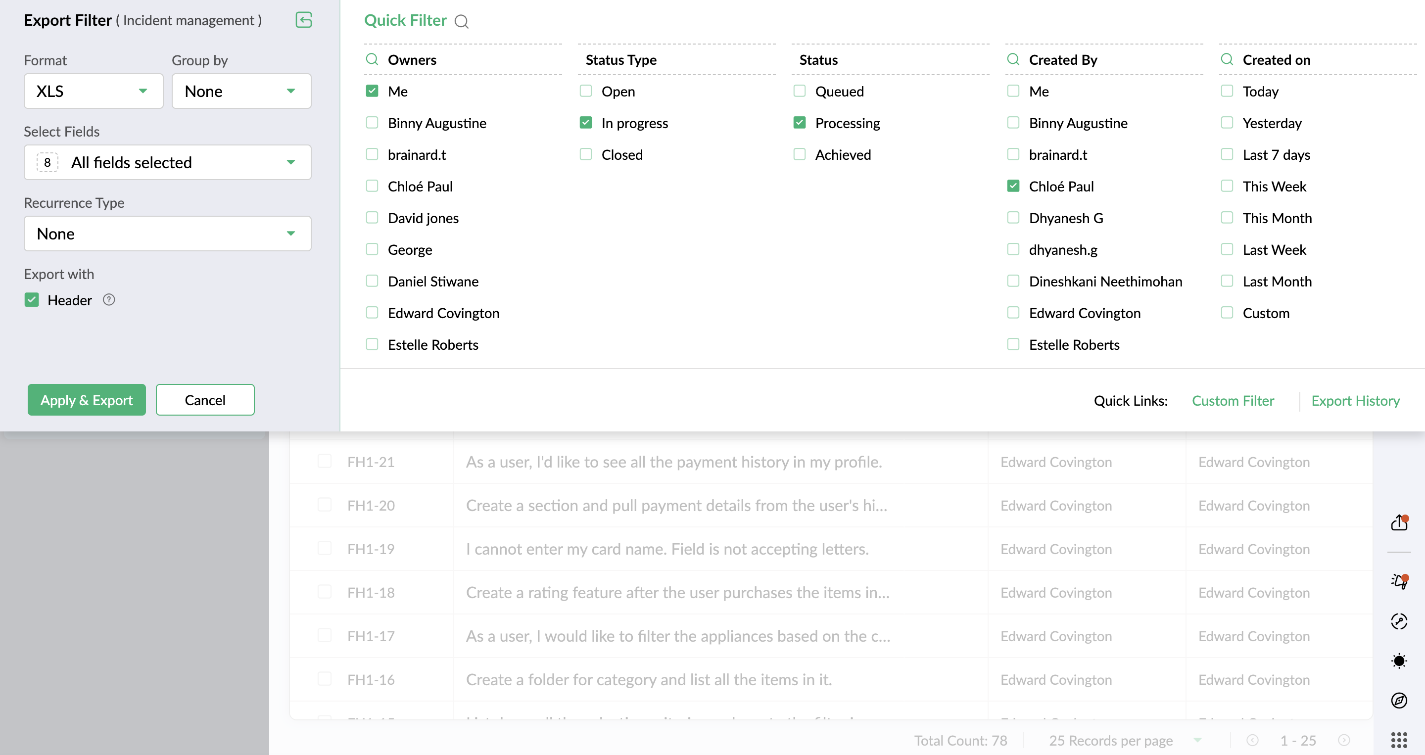
Task: Click the Header help question mark icon
Action: [109, 300]
